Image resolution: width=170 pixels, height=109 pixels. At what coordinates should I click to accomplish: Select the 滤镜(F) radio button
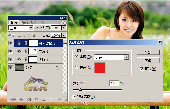tap(76, 57)
